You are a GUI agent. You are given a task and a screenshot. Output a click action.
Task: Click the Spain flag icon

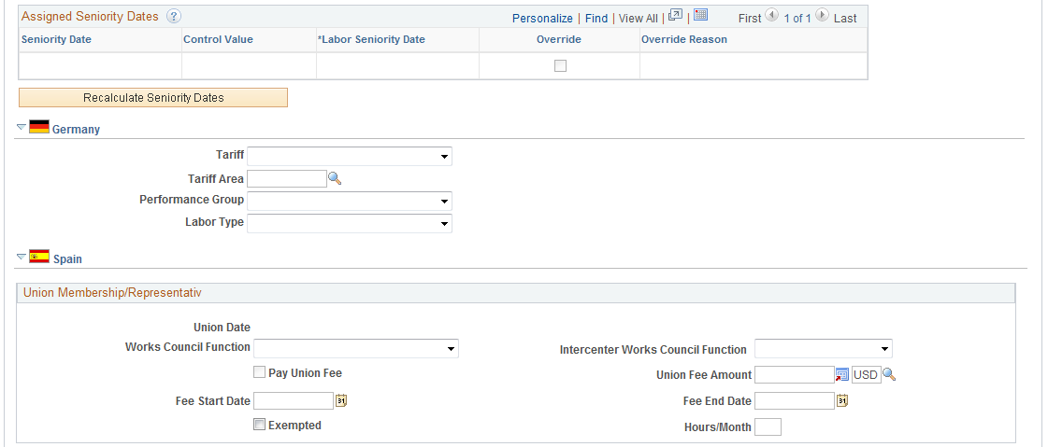pyautogui.click(x=39, y=257)
